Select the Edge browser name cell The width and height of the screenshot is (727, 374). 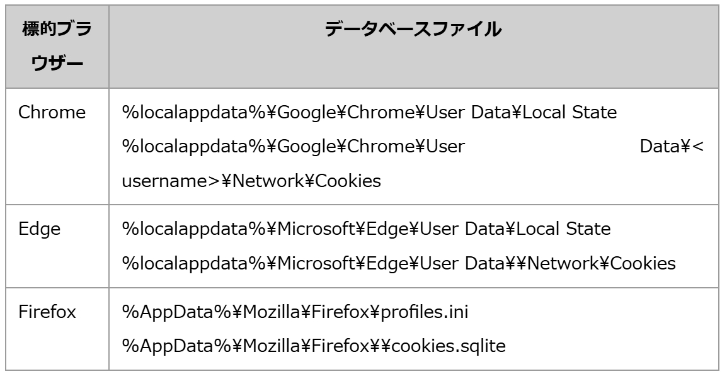[40, 229]
